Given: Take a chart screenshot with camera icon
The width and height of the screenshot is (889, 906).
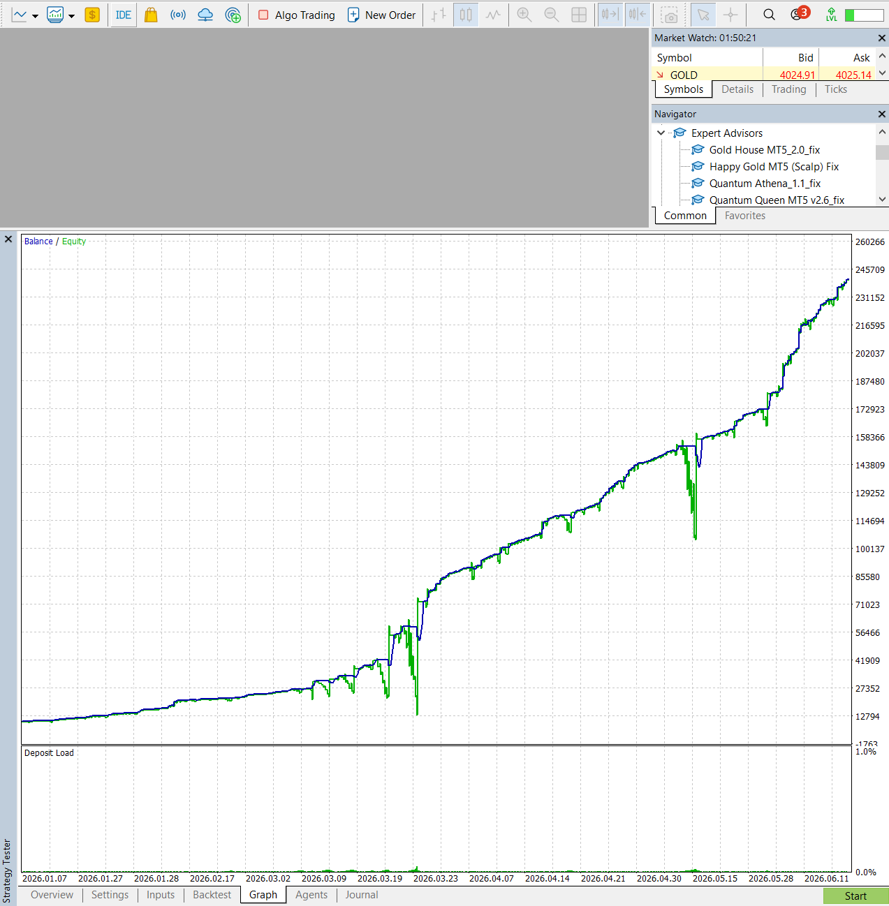Looking at the screenshot, I should pyautogui.click(x=670, y=15).
